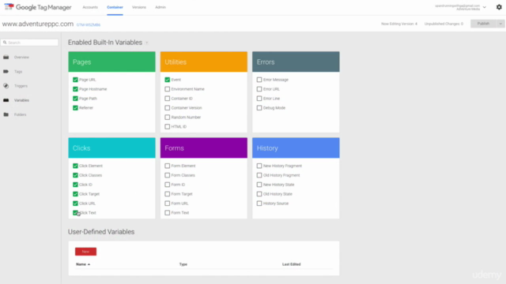Click the Publish button
This screenshot has width=506, height=284.
tap(483, 24)
